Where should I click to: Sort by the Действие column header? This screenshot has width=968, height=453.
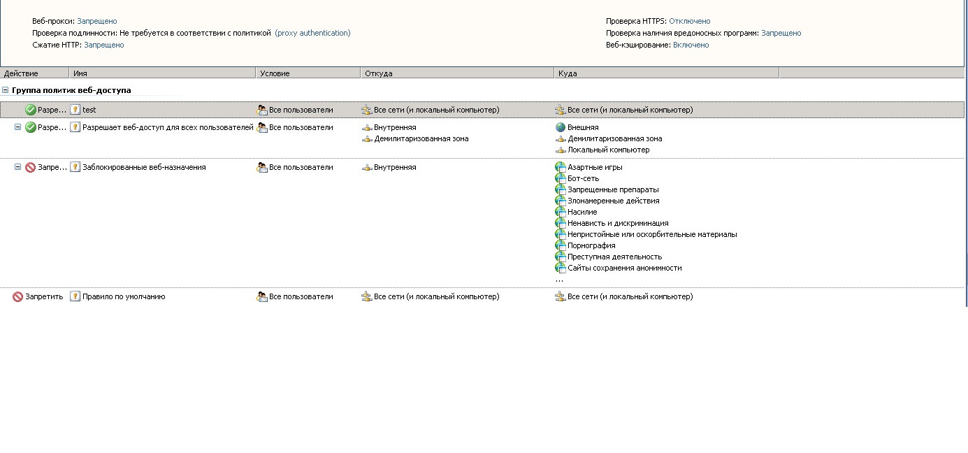pos(35,73)
